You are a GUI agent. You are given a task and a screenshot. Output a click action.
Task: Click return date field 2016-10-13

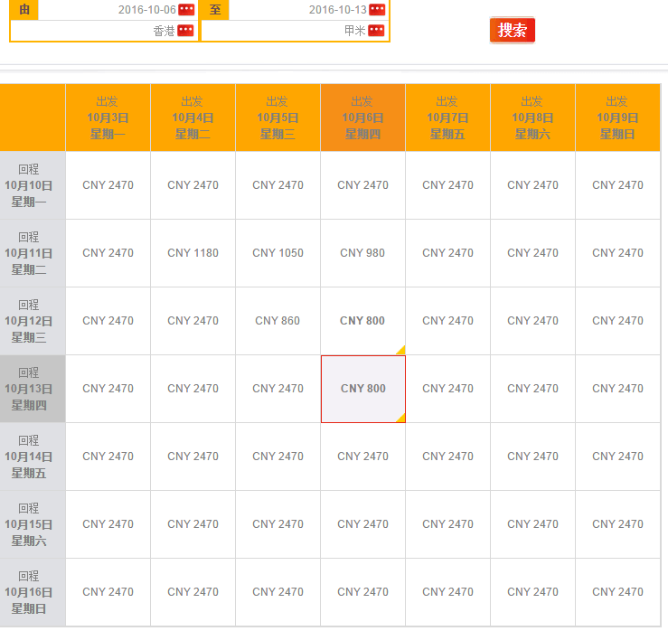coord(308,9)
